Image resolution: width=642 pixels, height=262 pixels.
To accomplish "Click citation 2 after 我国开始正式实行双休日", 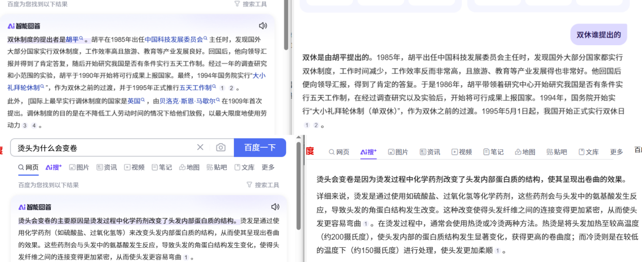I will [315, 125].
